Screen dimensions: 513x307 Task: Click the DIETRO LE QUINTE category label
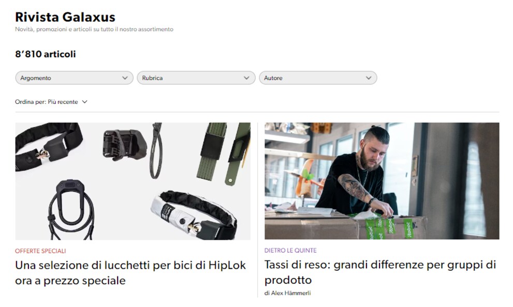click(290, 251)
